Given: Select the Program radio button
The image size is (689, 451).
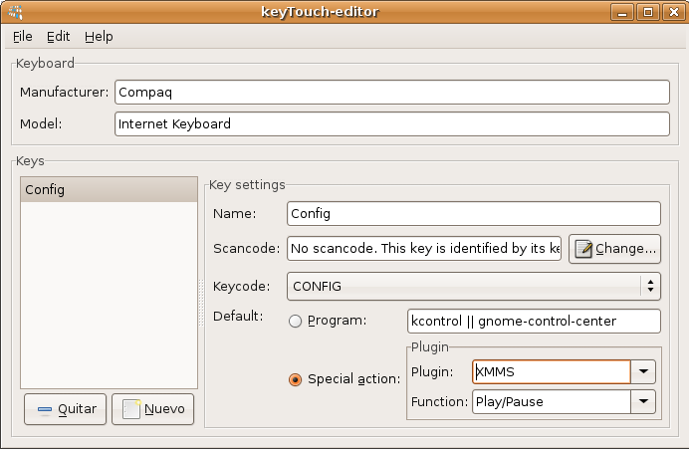Looking at the screenshot, I should pos(295,321).
